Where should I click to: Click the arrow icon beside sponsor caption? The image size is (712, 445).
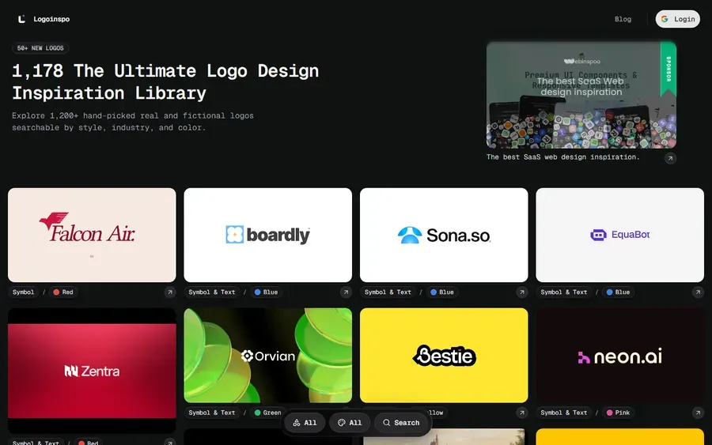click(670, 158)
